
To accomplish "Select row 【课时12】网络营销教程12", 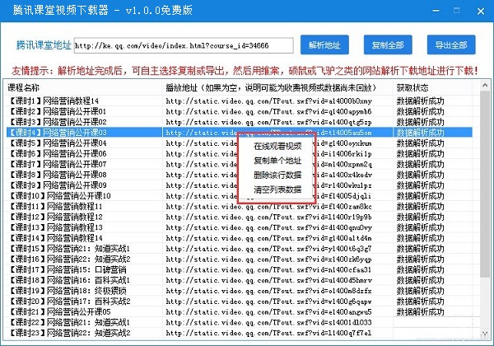I will [x=239, y=217].
